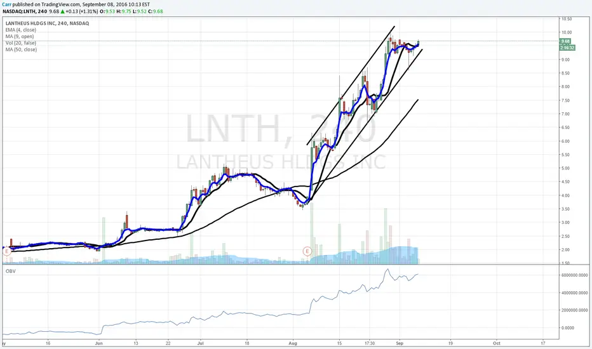The image size is (592, 349).
Task: Click the O:9.53 open value in header
Action: tap(107, 11)
